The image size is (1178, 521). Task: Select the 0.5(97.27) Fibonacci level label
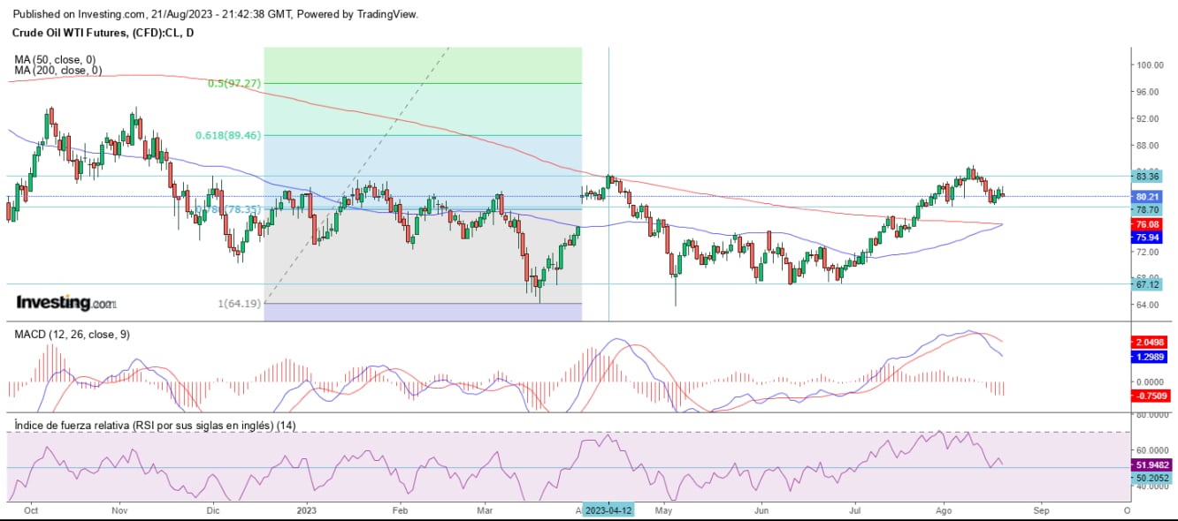pyautogui.click(x=234, y=83)
